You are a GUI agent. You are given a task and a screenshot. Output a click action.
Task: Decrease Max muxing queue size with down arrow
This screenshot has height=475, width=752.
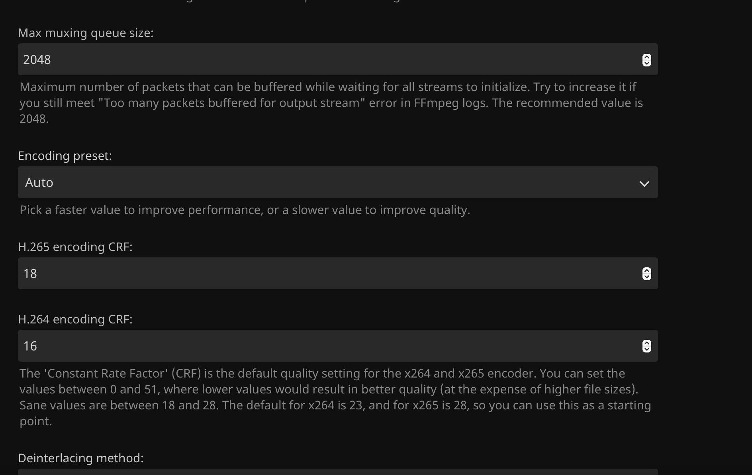point(646,63)
